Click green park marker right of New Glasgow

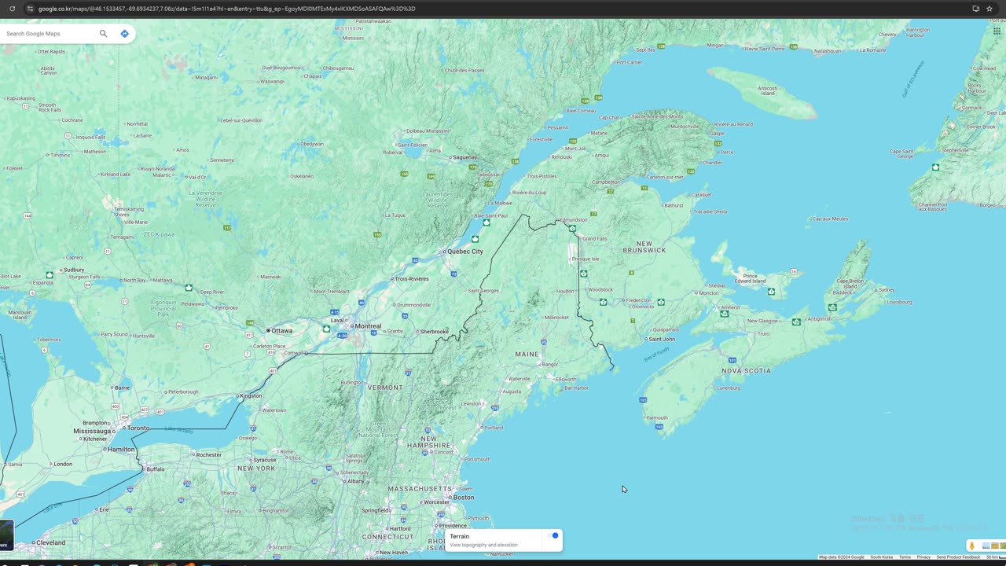796,322
